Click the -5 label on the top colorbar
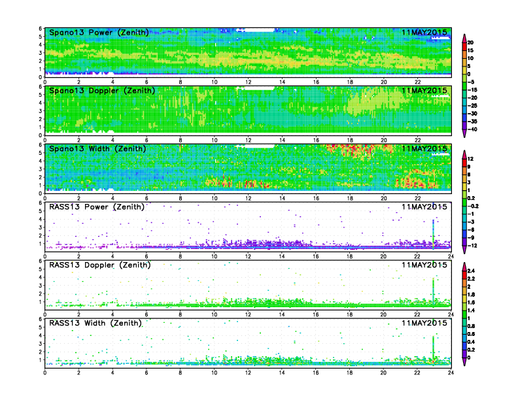This screenshot has width=518, height=400. tap(471, 82)
